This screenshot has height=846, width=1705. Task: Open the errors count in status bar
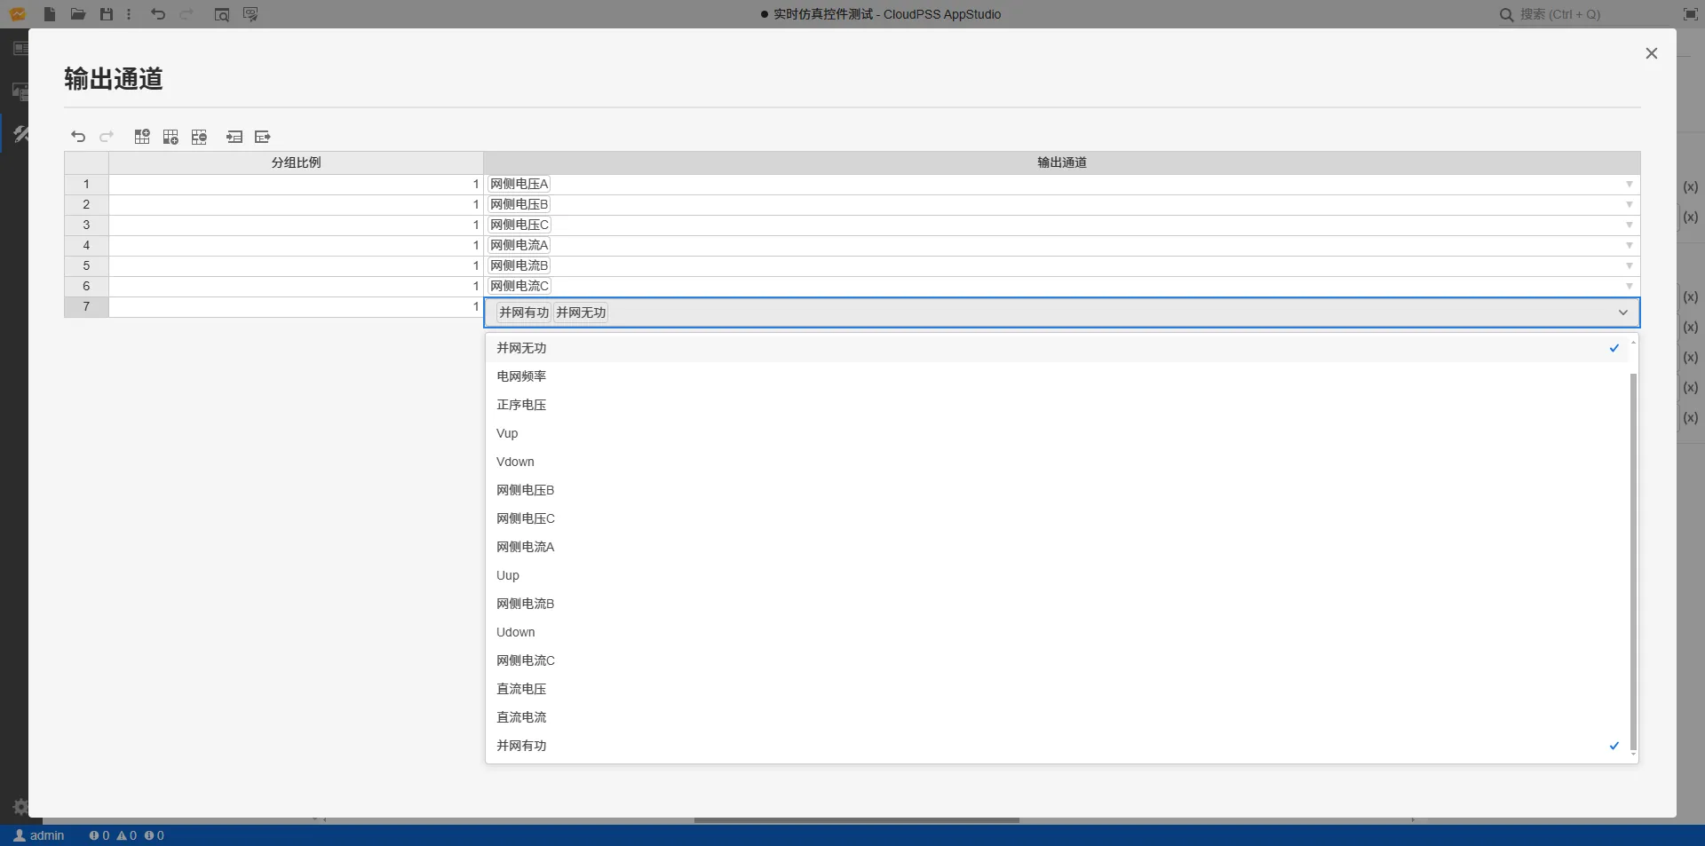click(x=99, y=835)
